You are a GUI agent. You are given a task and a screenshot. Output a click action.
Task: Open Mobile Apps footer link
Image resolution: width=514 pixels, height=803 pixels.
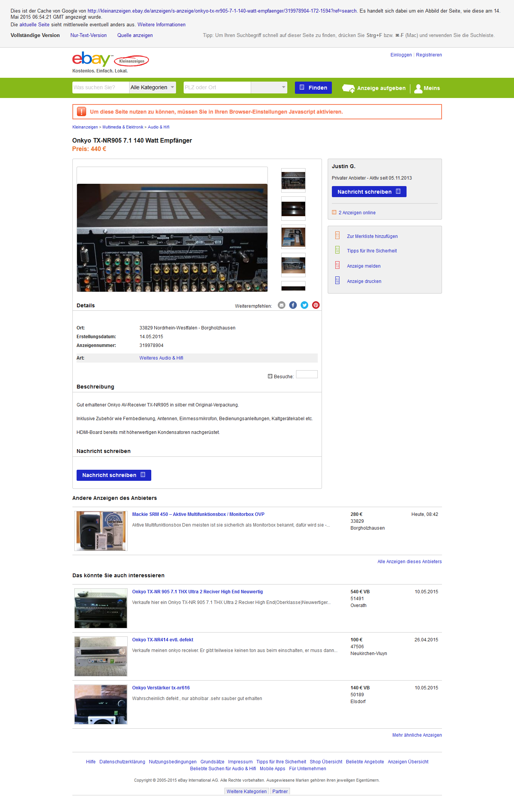(x=272, y=769)
